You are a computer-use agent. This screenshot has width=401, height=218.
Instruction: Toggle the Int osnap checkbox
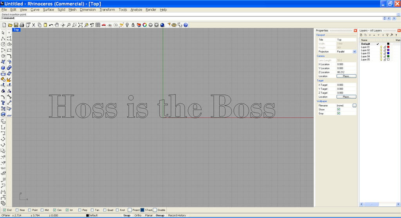tap(67, 210)
